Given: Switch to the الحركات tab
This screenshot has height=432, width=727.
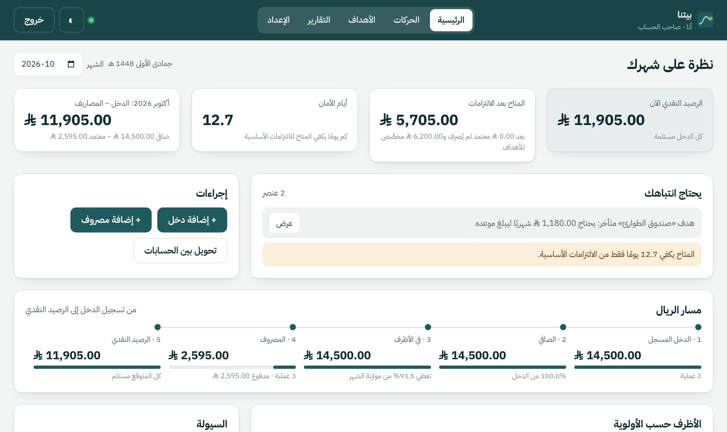Looking at the screenshot, I should (406, 20).
